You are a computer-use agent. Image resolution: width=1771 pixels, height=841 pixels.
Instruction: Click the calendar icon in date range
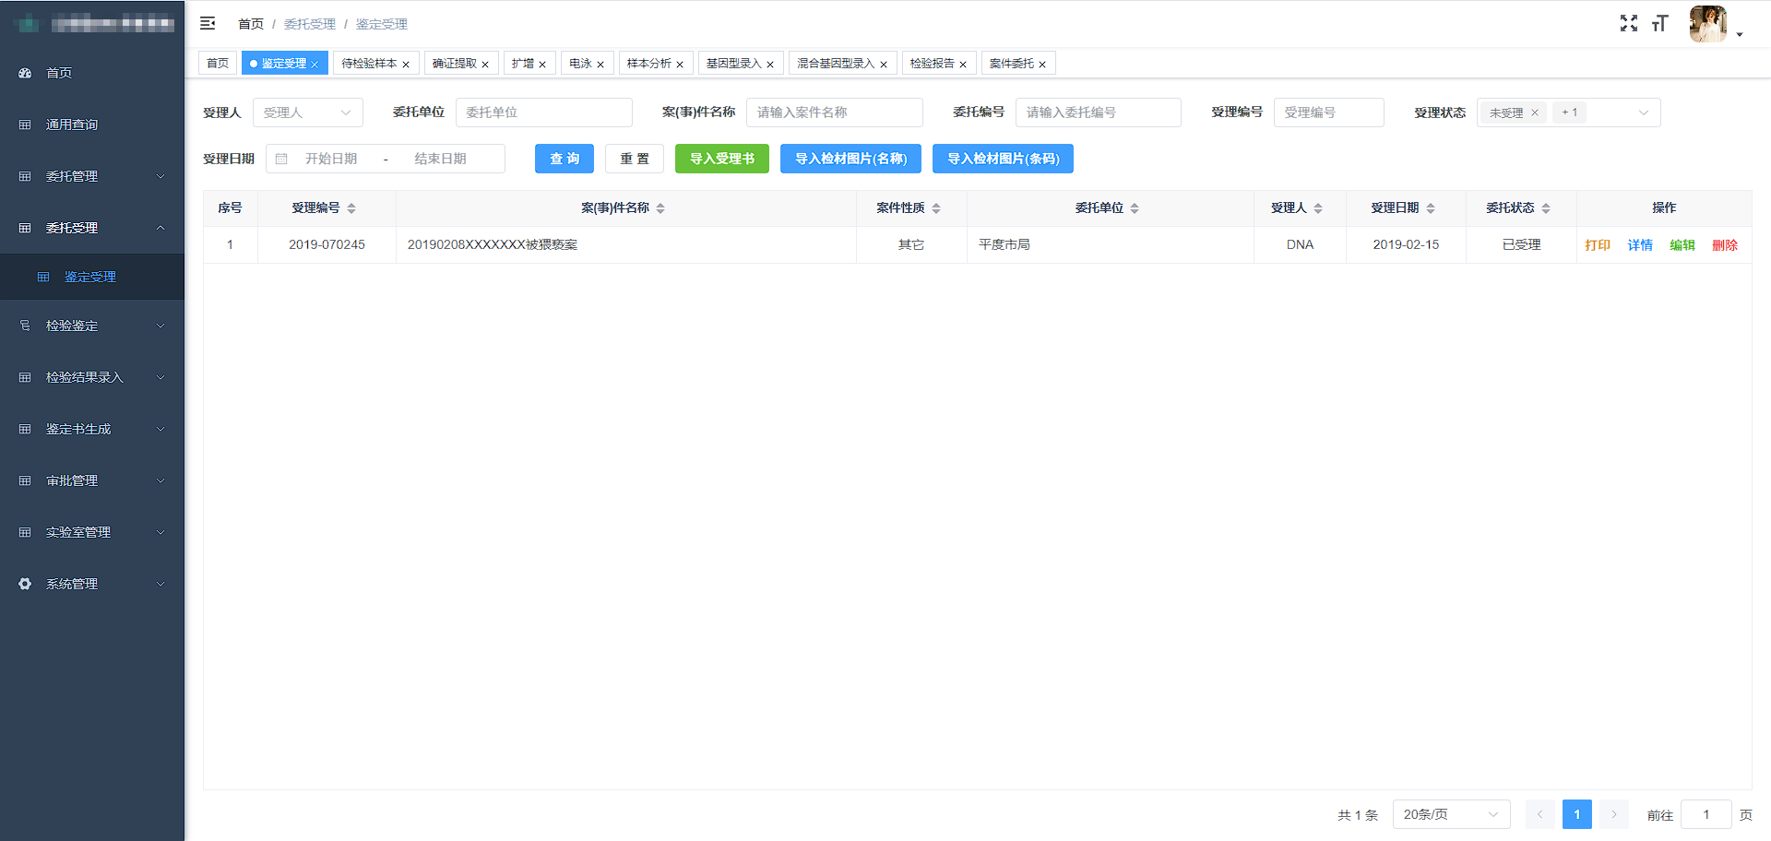pos(282,159)
